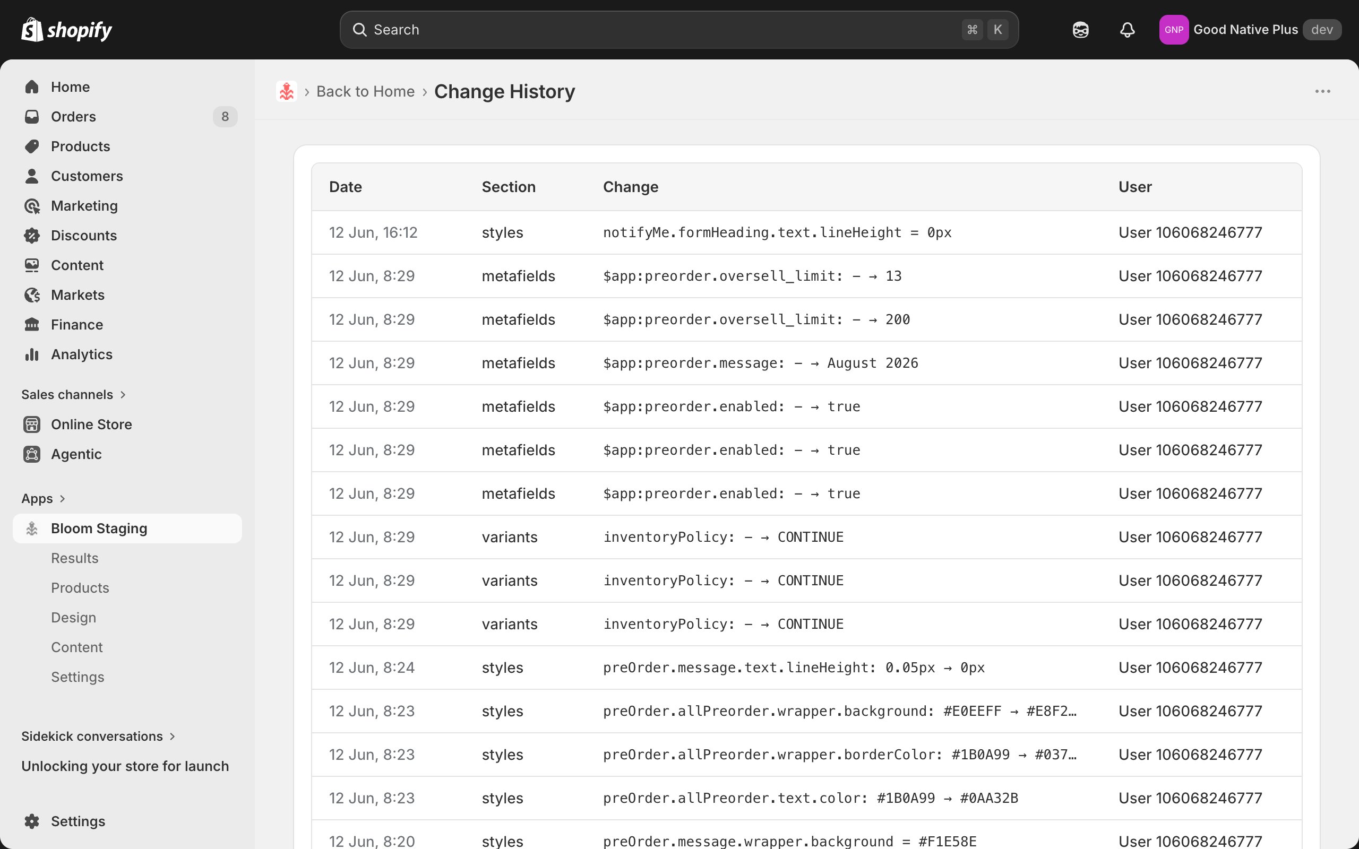Open Unlocking your store for launch conversation
This screenshot has height=849, width=1359.
[125, 766]
